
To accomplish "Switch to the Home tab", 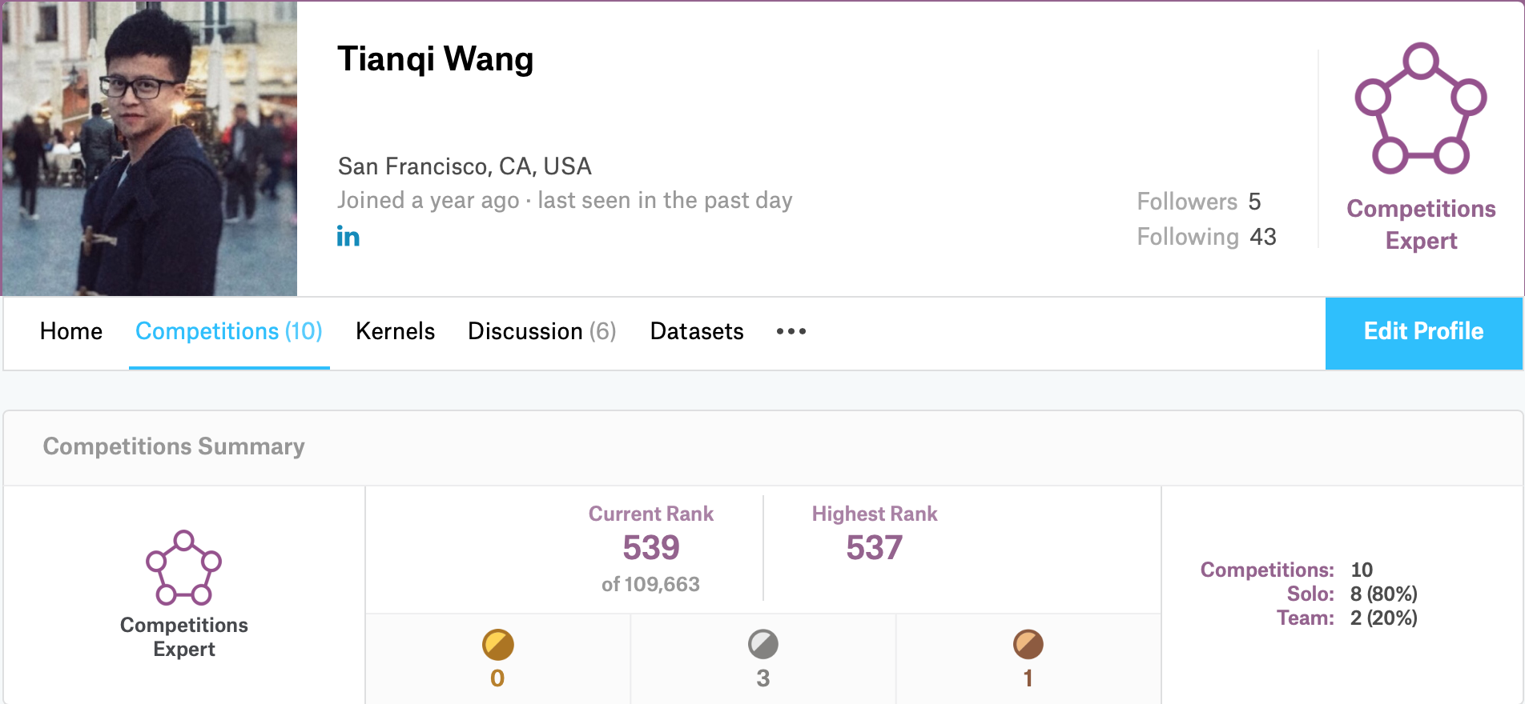I will (x=71, y=331).
